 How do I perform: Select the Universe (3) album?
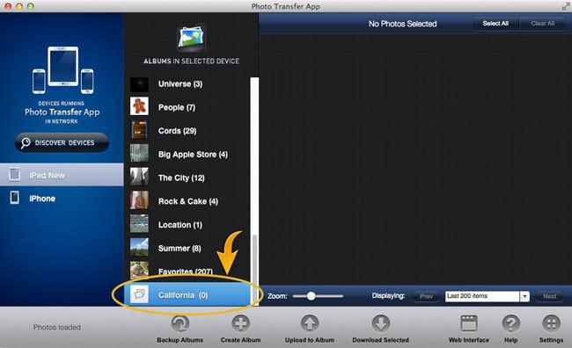pos(187,84)
